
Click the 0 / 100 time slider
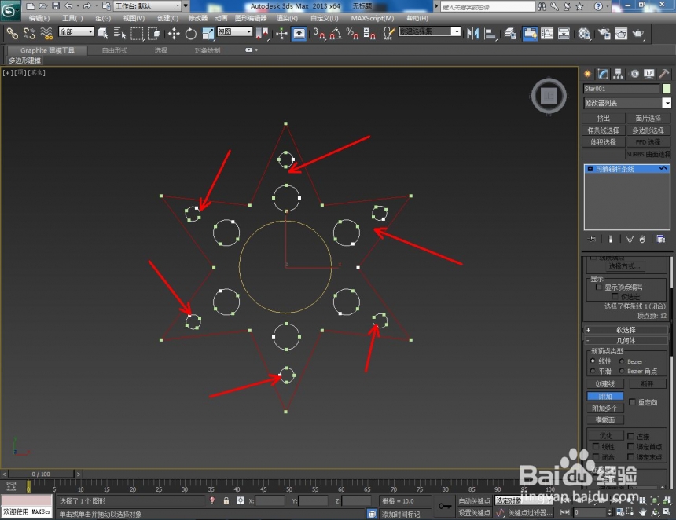point(41,474)
